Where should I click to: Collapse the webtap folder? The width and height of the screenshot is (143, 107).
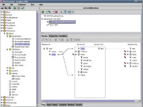click(7, 73)
